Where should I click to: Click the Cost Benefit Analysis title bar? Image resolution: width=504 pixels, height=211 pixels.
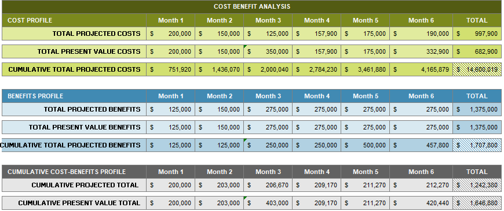coord(251,7)
